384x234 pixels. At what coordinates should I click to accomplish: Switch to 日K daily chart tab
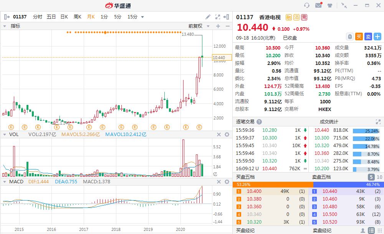pos(64,17)
